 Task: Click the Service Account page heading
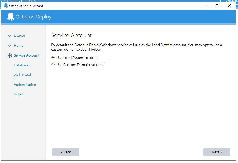(x=71, y=35)
